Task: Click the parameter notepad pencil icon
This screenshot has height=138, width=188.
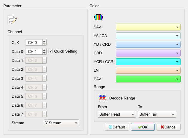Action: click(x=12, y=20)
